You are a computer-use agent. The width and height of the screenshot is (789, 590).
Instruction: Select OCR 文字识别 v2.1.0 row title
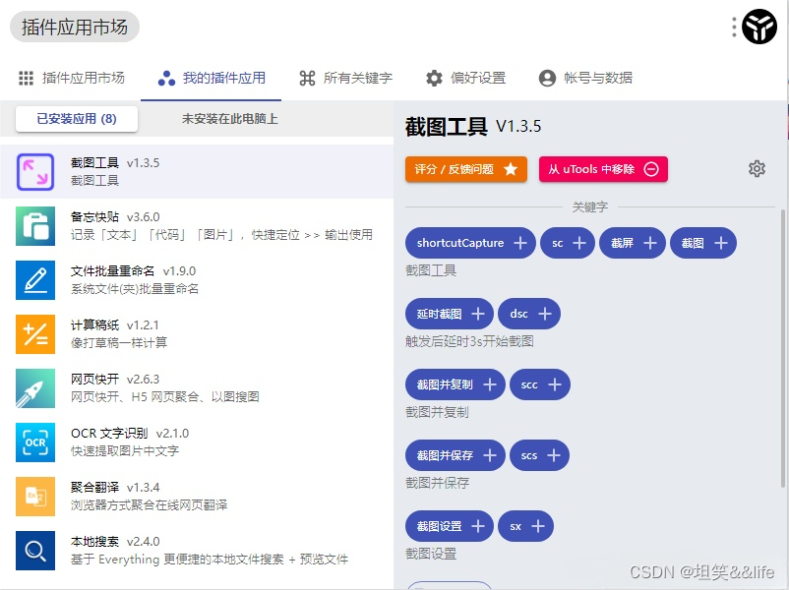point(130,433)
